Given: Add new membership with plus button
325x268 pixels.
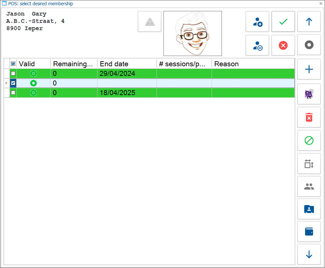Looking at the screenshot, I should coord(309,70).
